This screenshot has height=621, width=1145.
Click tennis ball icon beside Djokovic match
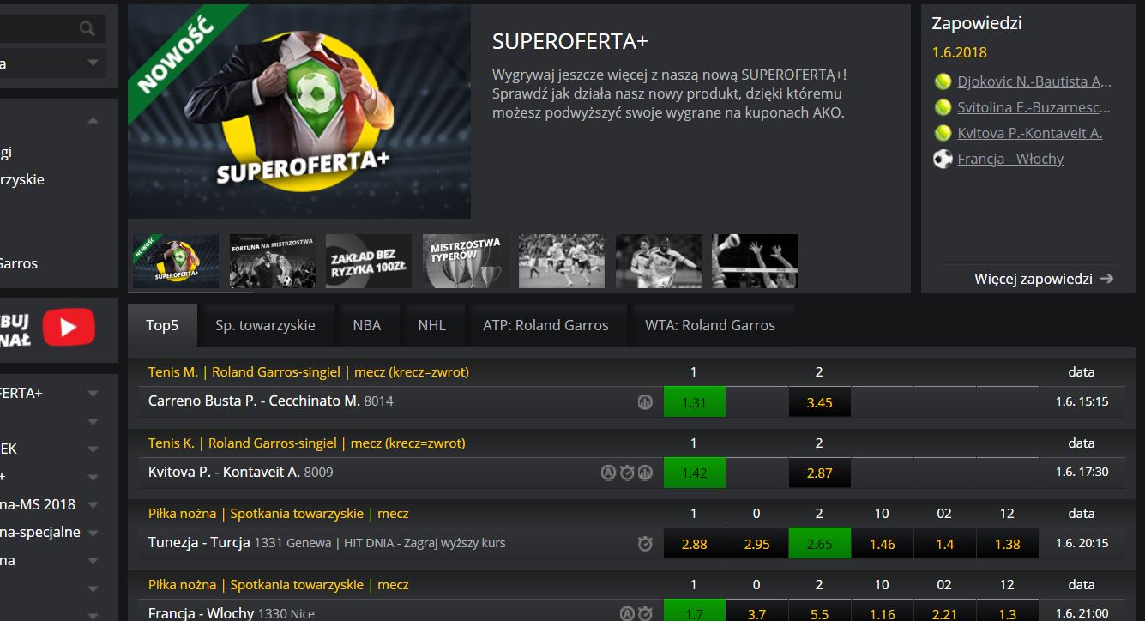pos(943,82)
